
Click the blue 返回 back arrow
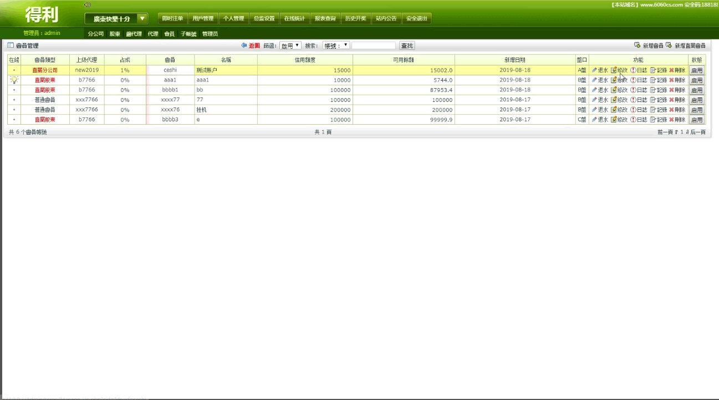click(244, 45)
